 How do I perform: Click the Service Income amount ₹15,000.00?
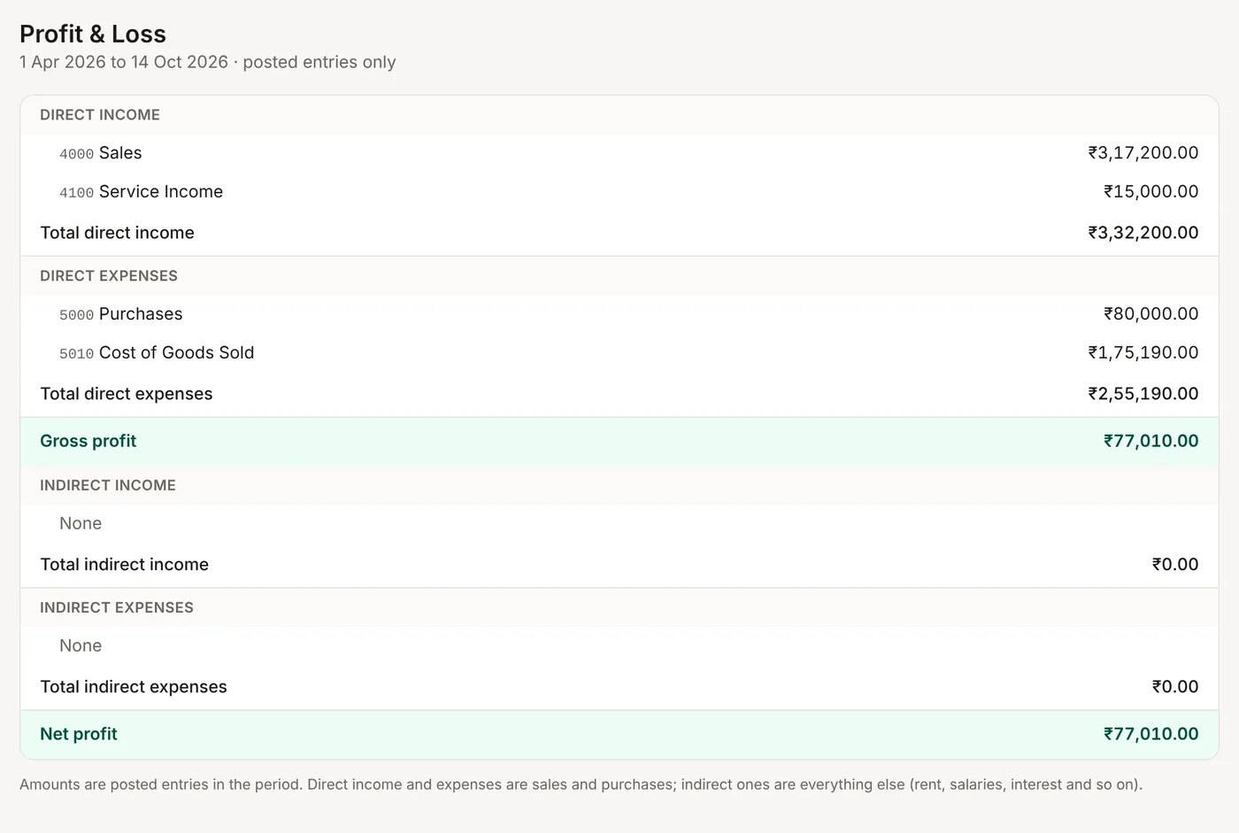1150,192
